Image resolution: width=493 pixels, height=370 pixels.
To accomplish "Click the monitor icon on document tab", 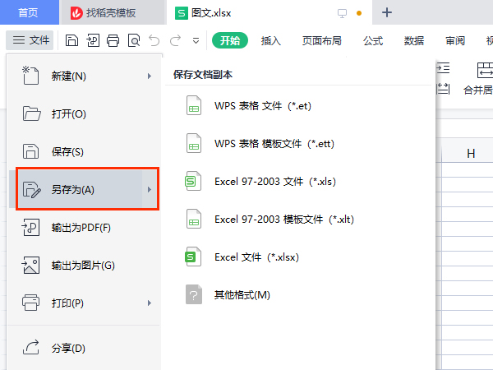I will tap(342, 13).
